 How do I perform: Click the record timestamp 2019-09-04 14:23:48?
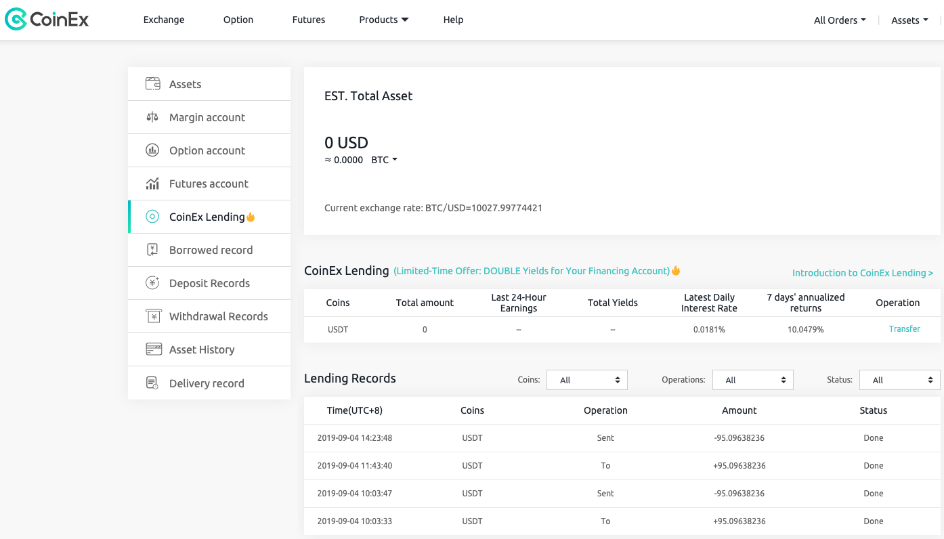[x=355, y=438]
